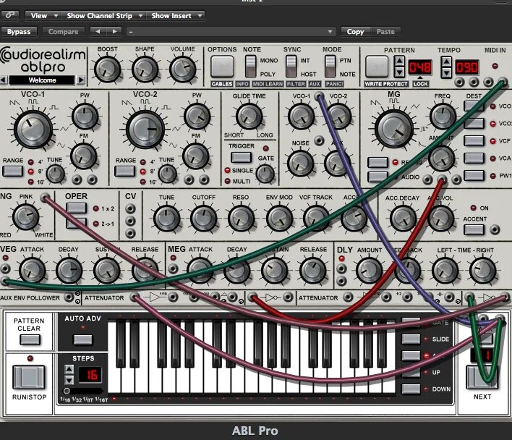
Task: Click the Bypass button
Action: tap(19, 32)
